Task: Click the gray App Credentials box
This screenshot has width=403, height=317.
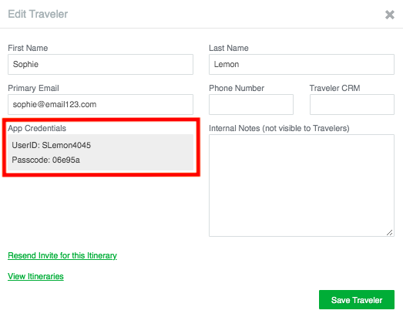Action: coord(100,152)
